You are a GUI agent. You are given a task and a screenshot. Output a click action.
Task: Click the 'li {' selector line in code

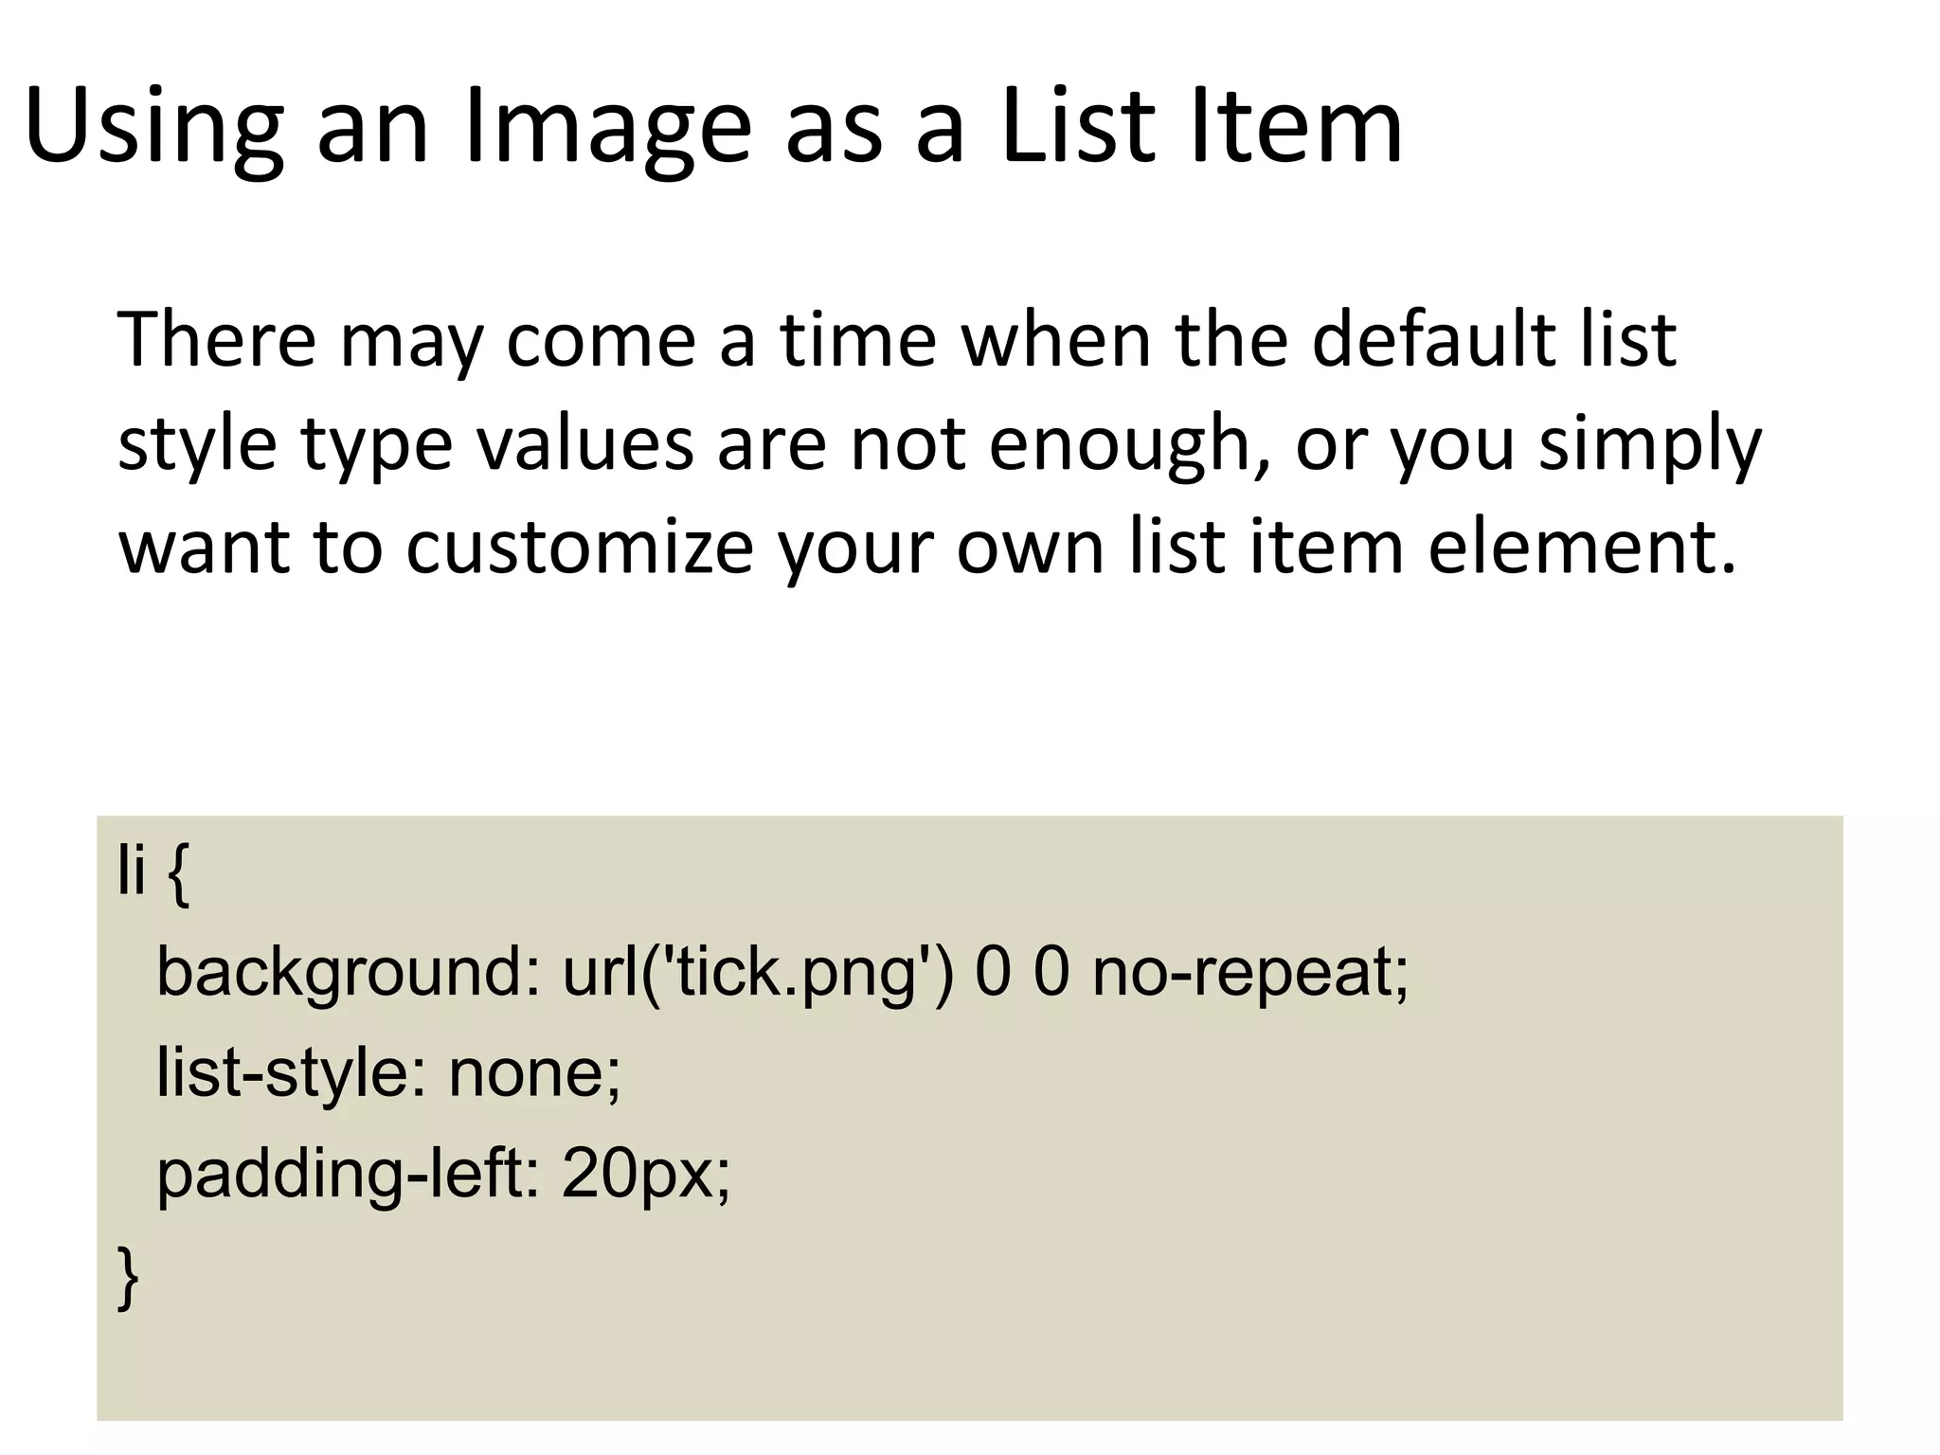tap(153, 871)
